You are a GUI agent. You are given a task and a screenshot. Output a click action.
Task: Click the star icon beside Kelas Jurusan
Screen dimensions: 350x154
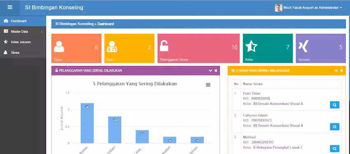(x=6, y=42)
